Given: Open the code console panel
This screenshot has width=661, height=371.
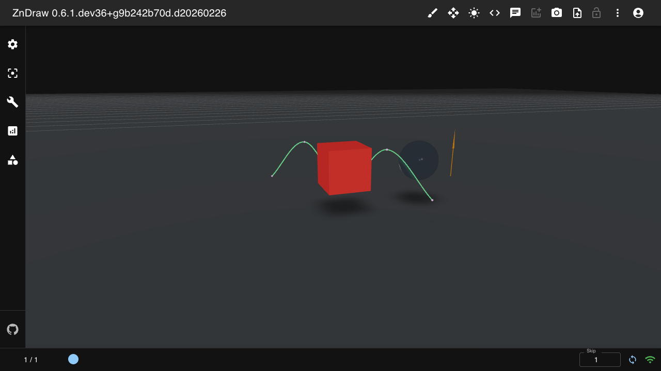Looking at the screenshot, I should [494, 13].
